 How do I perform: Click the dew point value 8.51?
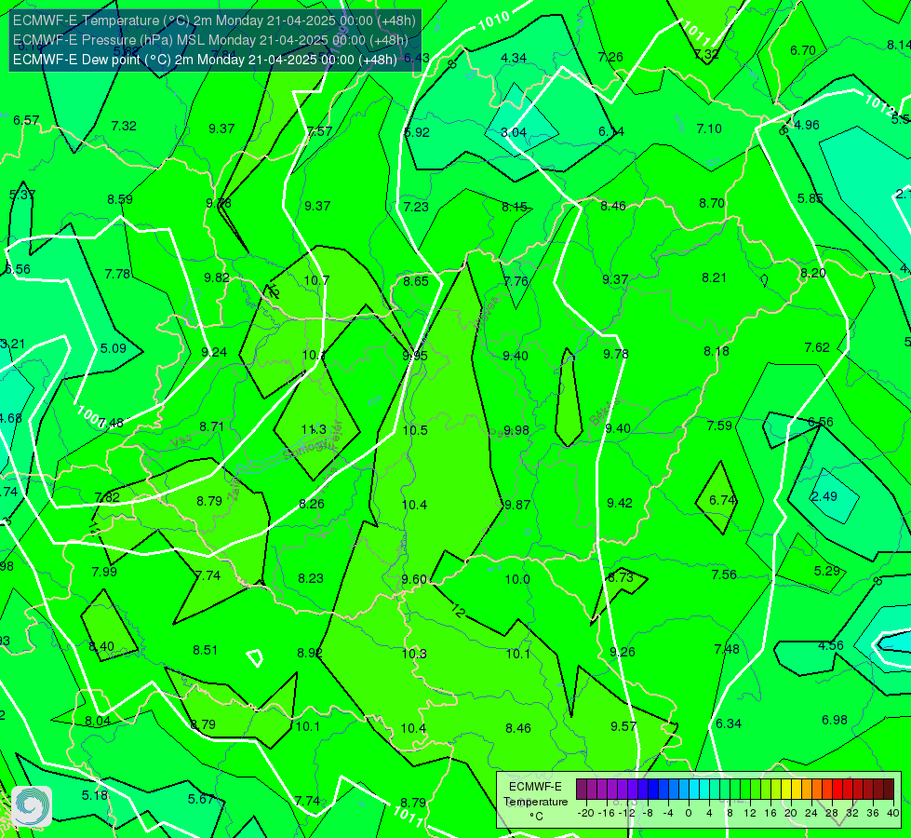pos(205,650)
